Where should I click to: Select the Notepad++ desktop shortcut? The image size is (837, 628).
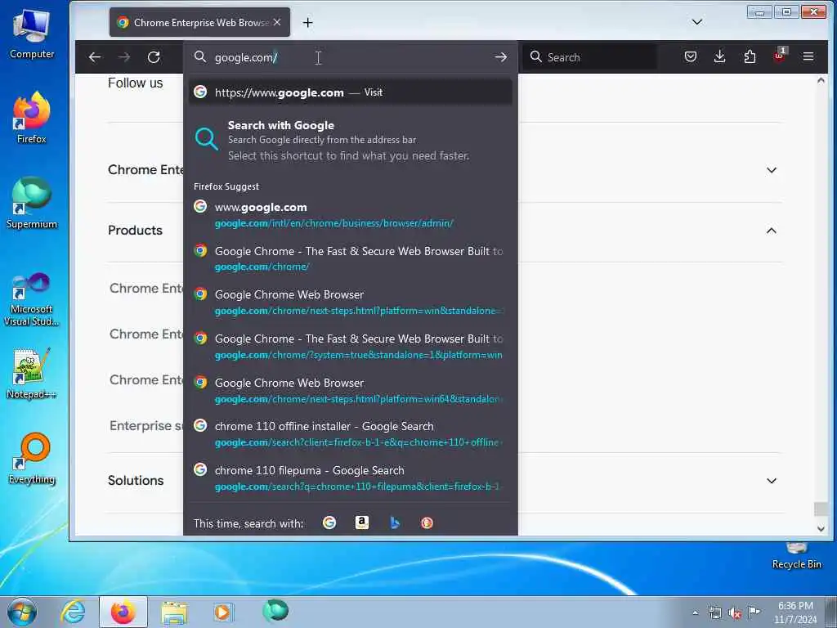click(32, 374)
